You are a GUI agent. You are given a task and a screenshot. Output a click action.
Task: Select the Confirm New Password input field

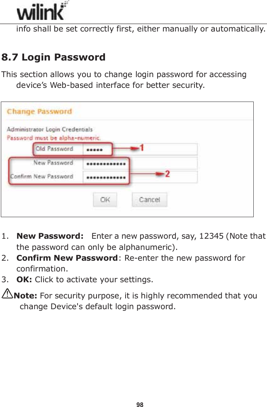(x=140, y=177)
